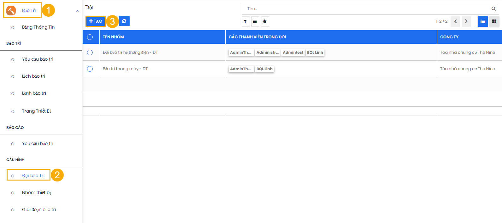
Task: Open Lịch bảo trì menu item
Action: tap(33, 76)
